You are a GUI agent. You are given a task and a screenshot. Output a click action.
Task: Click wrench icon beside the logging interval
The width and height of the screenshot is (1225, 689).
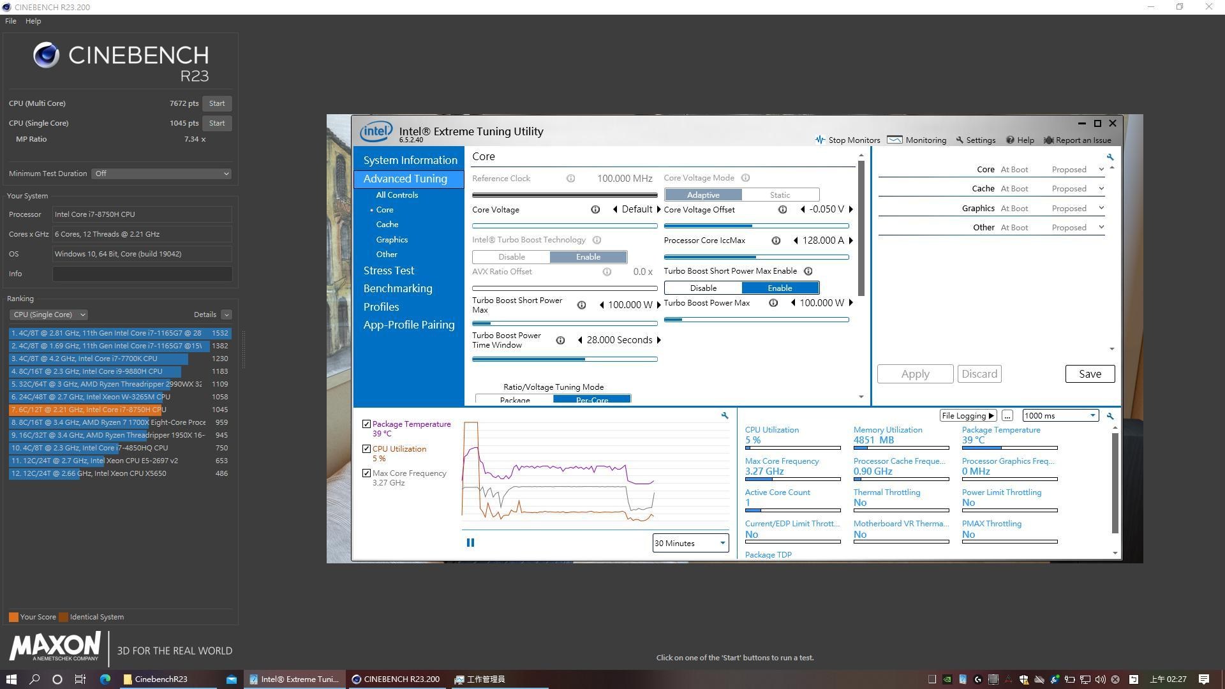tap(1110, 416)
